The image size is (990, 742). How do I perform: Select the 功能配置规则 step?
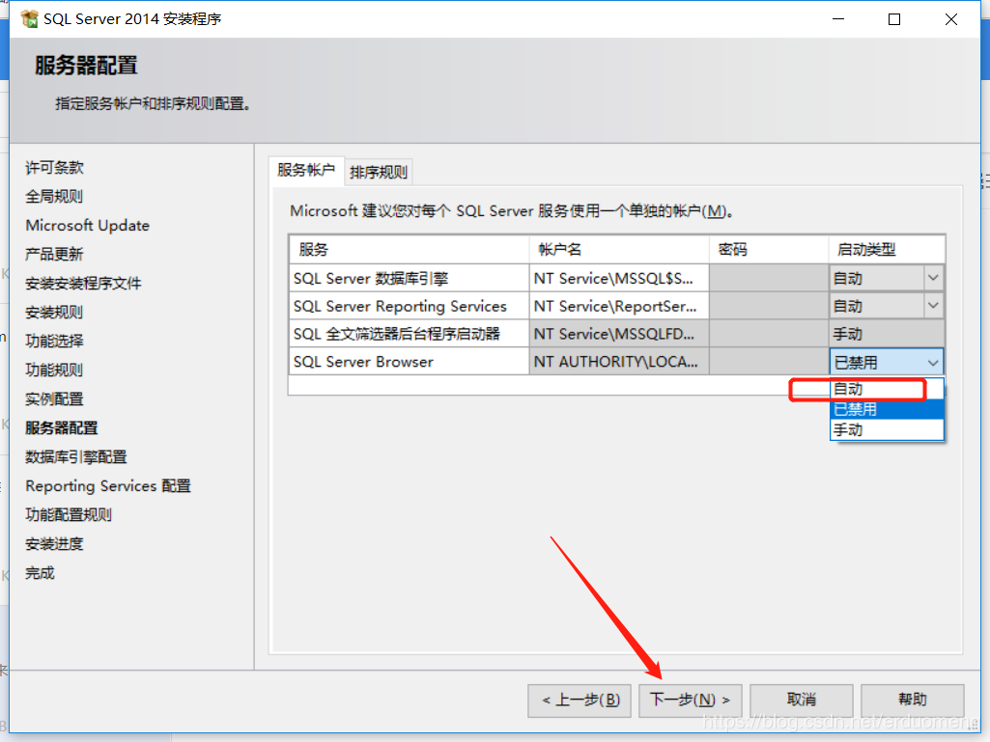69,515
